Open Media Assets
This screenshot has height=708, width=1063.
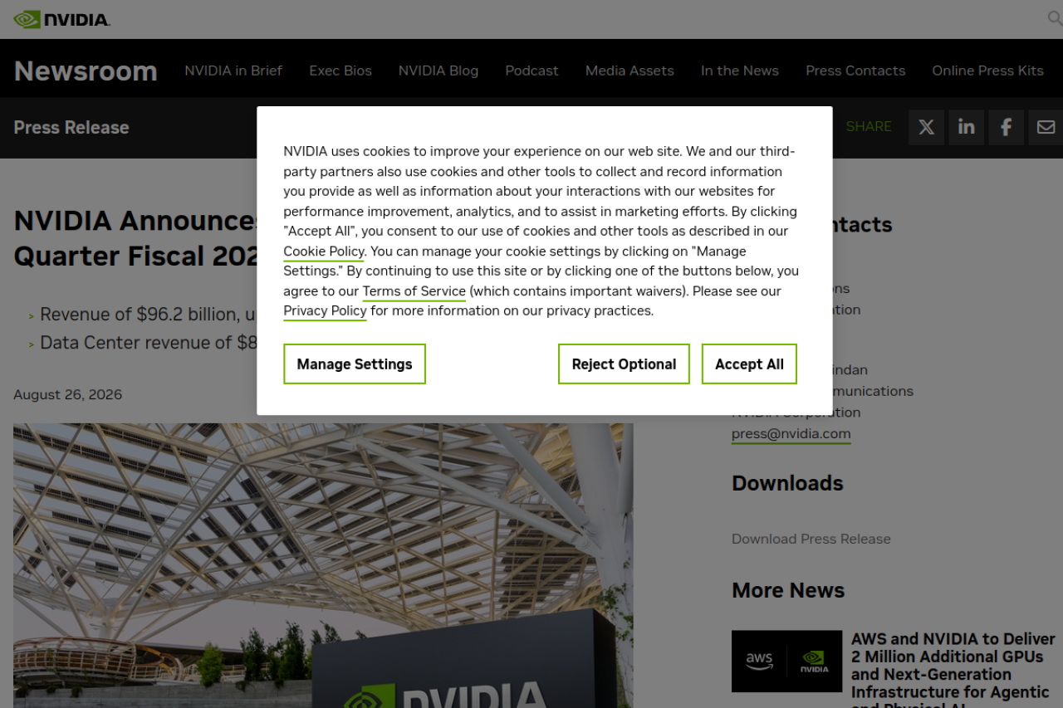(x=629, y=71)
